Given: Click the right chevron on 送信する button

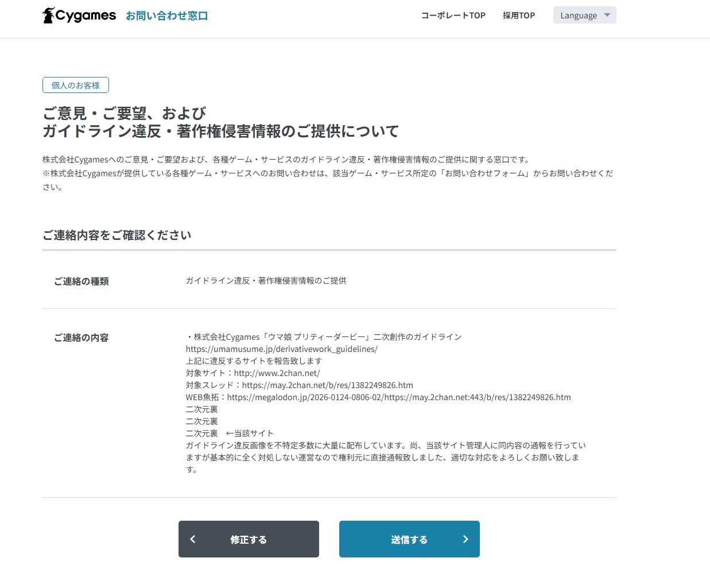Looking at the screenshot, I should 465,539.
